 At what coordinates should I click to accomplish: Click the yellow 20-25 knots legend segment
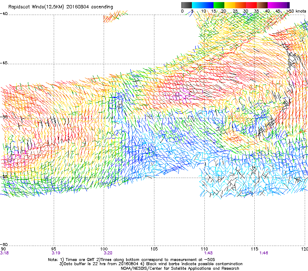(230, 5)
